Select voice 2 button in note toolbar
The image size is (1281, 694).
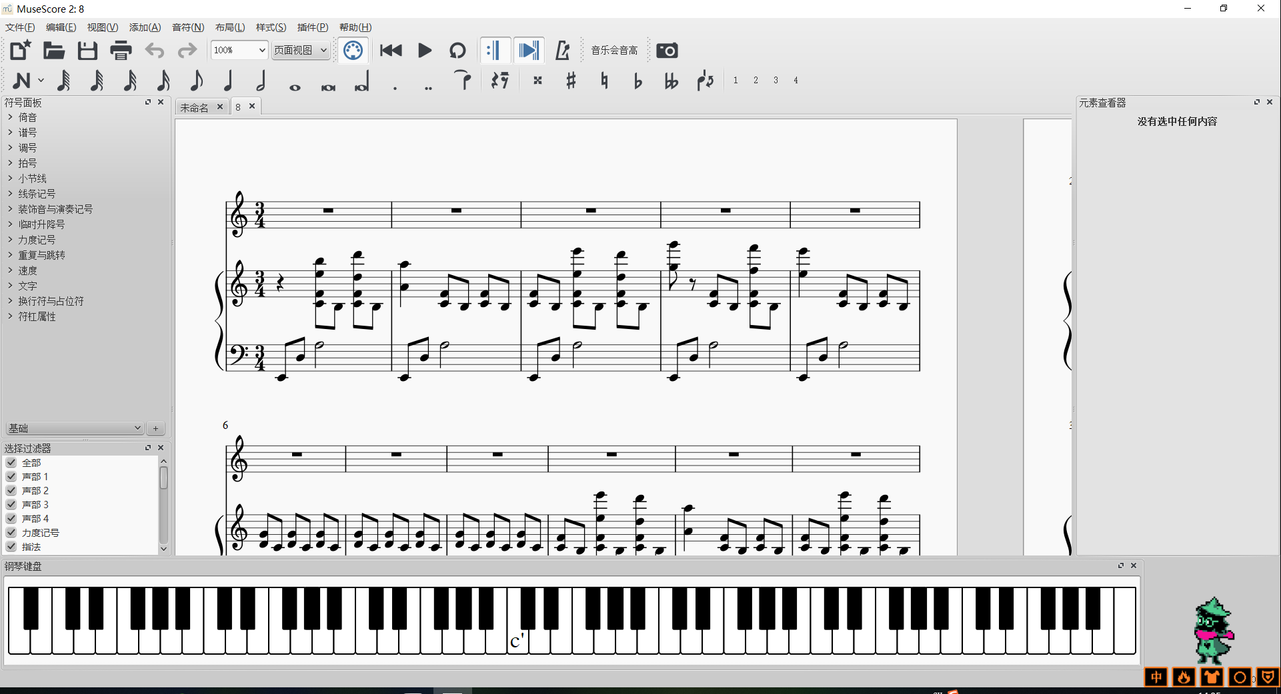pyautogui.click(x=756, y=81)
